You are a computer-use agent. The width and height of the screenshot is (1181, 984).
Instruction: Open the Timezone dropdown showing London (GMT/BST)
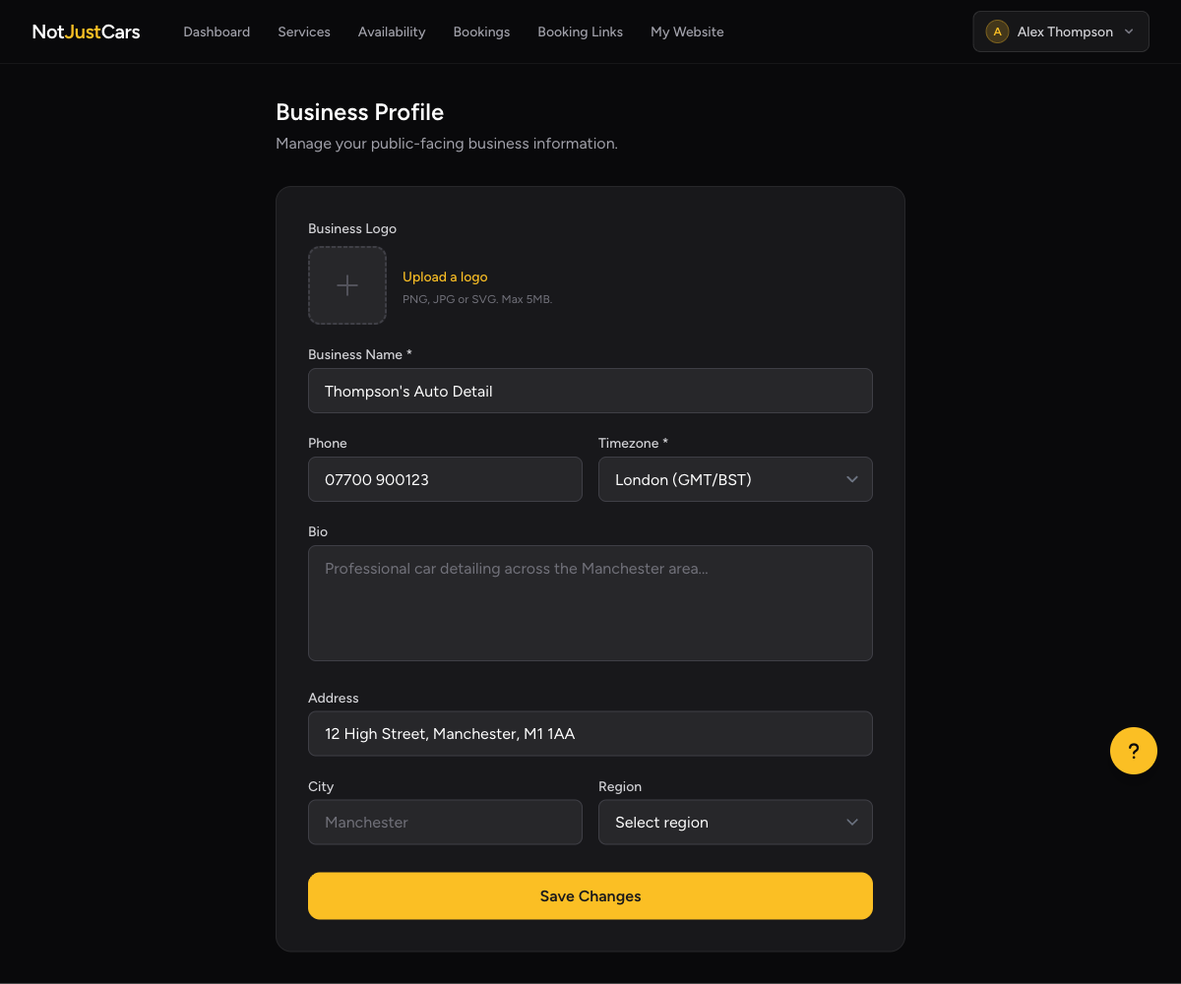click(x=735, y=479)
